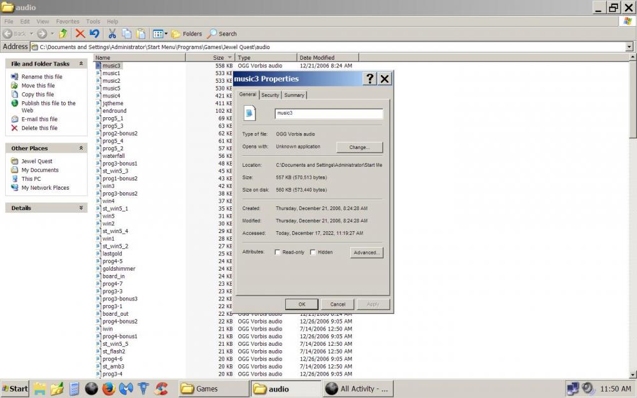Screen dimensions: 637x398
Task: Open Search in Explorer toolbar
Action: [222, 34]
